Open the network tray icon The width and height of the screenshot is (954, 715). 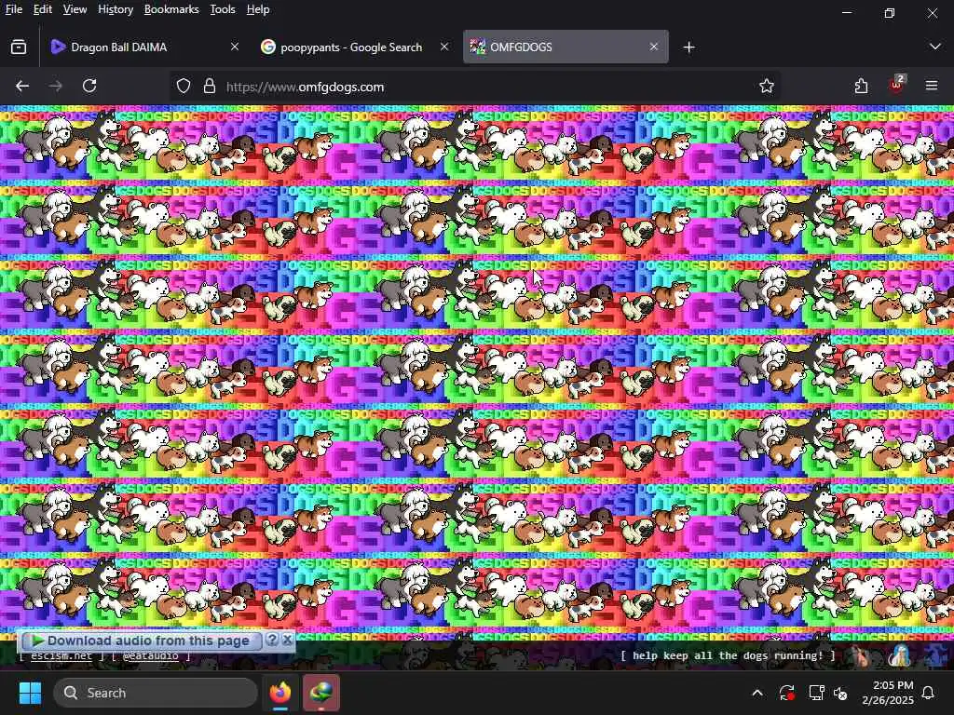(816, 693)
